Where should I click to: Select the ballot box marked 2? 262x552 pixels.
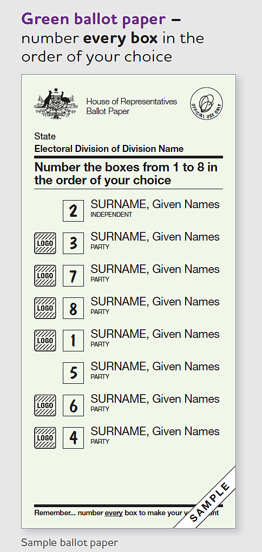[x=73, y=211]
